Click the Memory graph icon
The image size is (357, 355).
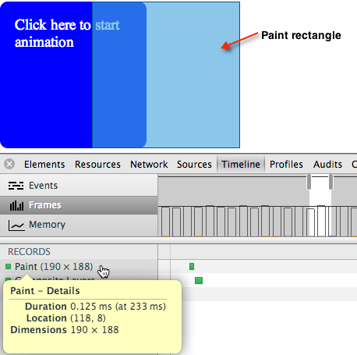[16, 225]
